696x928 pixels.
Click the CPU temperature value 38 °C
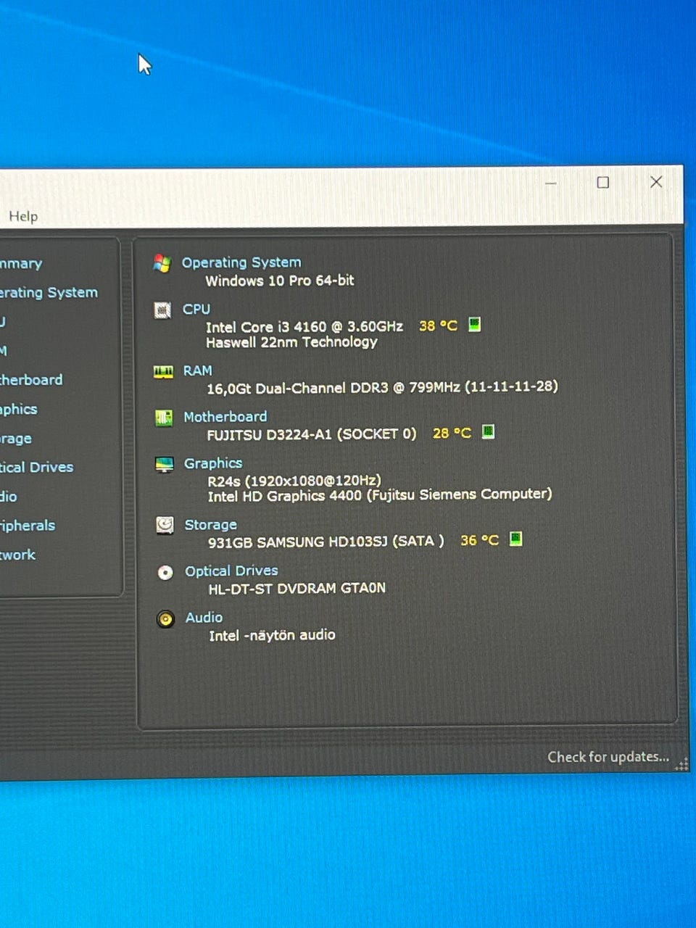tap(439, 326)
